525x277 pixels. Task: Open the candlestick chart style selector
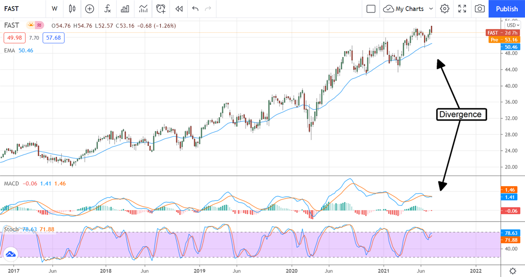point(72,9)
